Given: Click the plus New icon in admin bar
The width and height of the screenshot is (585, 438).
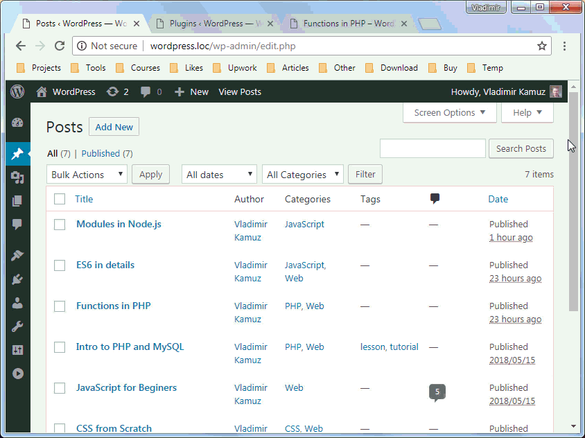Looking at the screenshot, I should pyautogui.click(x=180, y=91).
